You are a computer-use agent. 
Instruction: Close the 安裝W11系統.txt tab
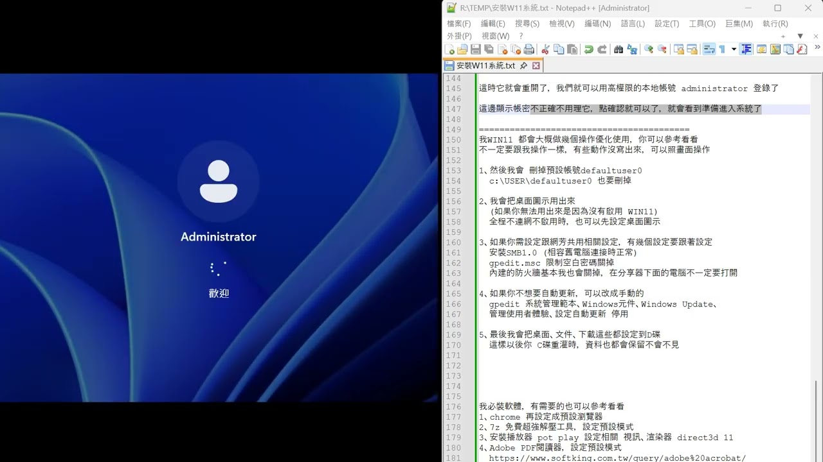536,65
